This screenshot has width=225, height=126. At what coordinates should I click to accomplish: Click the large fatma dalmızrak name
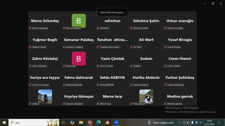pyautogui.click(x=79, y=77)
